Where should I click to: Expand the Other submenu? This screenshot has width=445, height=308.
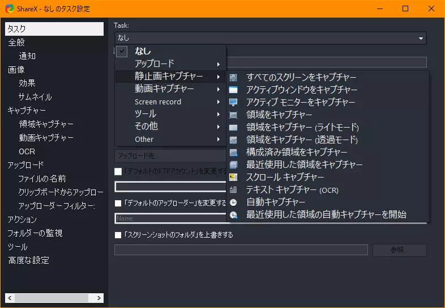[x=170, y=139]
